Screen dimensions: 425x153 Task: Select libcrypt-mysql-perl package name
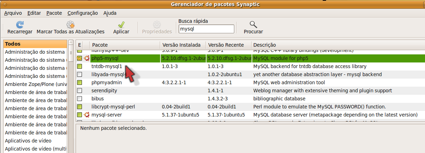click(114, 107)
